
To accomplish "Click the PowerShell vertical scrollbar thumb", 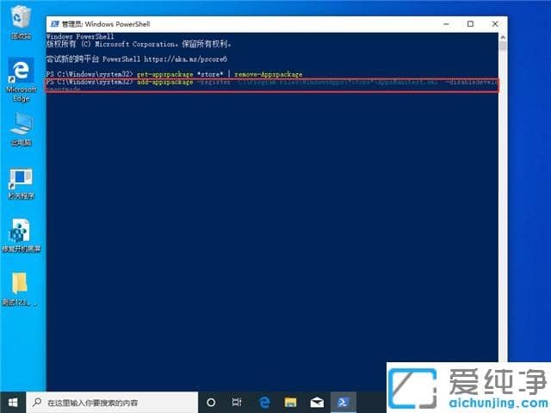I will click(503, 46).
